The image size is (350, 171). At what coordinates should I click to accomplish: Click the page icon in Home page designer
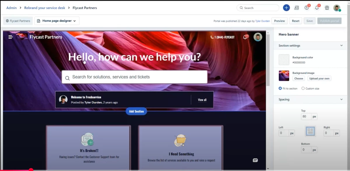(x=38, y=21)
